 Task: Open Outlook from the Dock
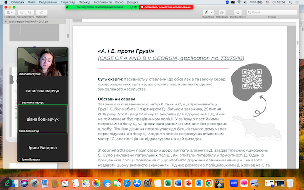click(x=199, y=183)
